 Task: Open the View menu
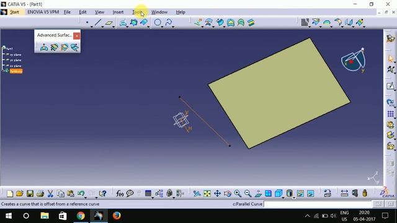(99, 12)
